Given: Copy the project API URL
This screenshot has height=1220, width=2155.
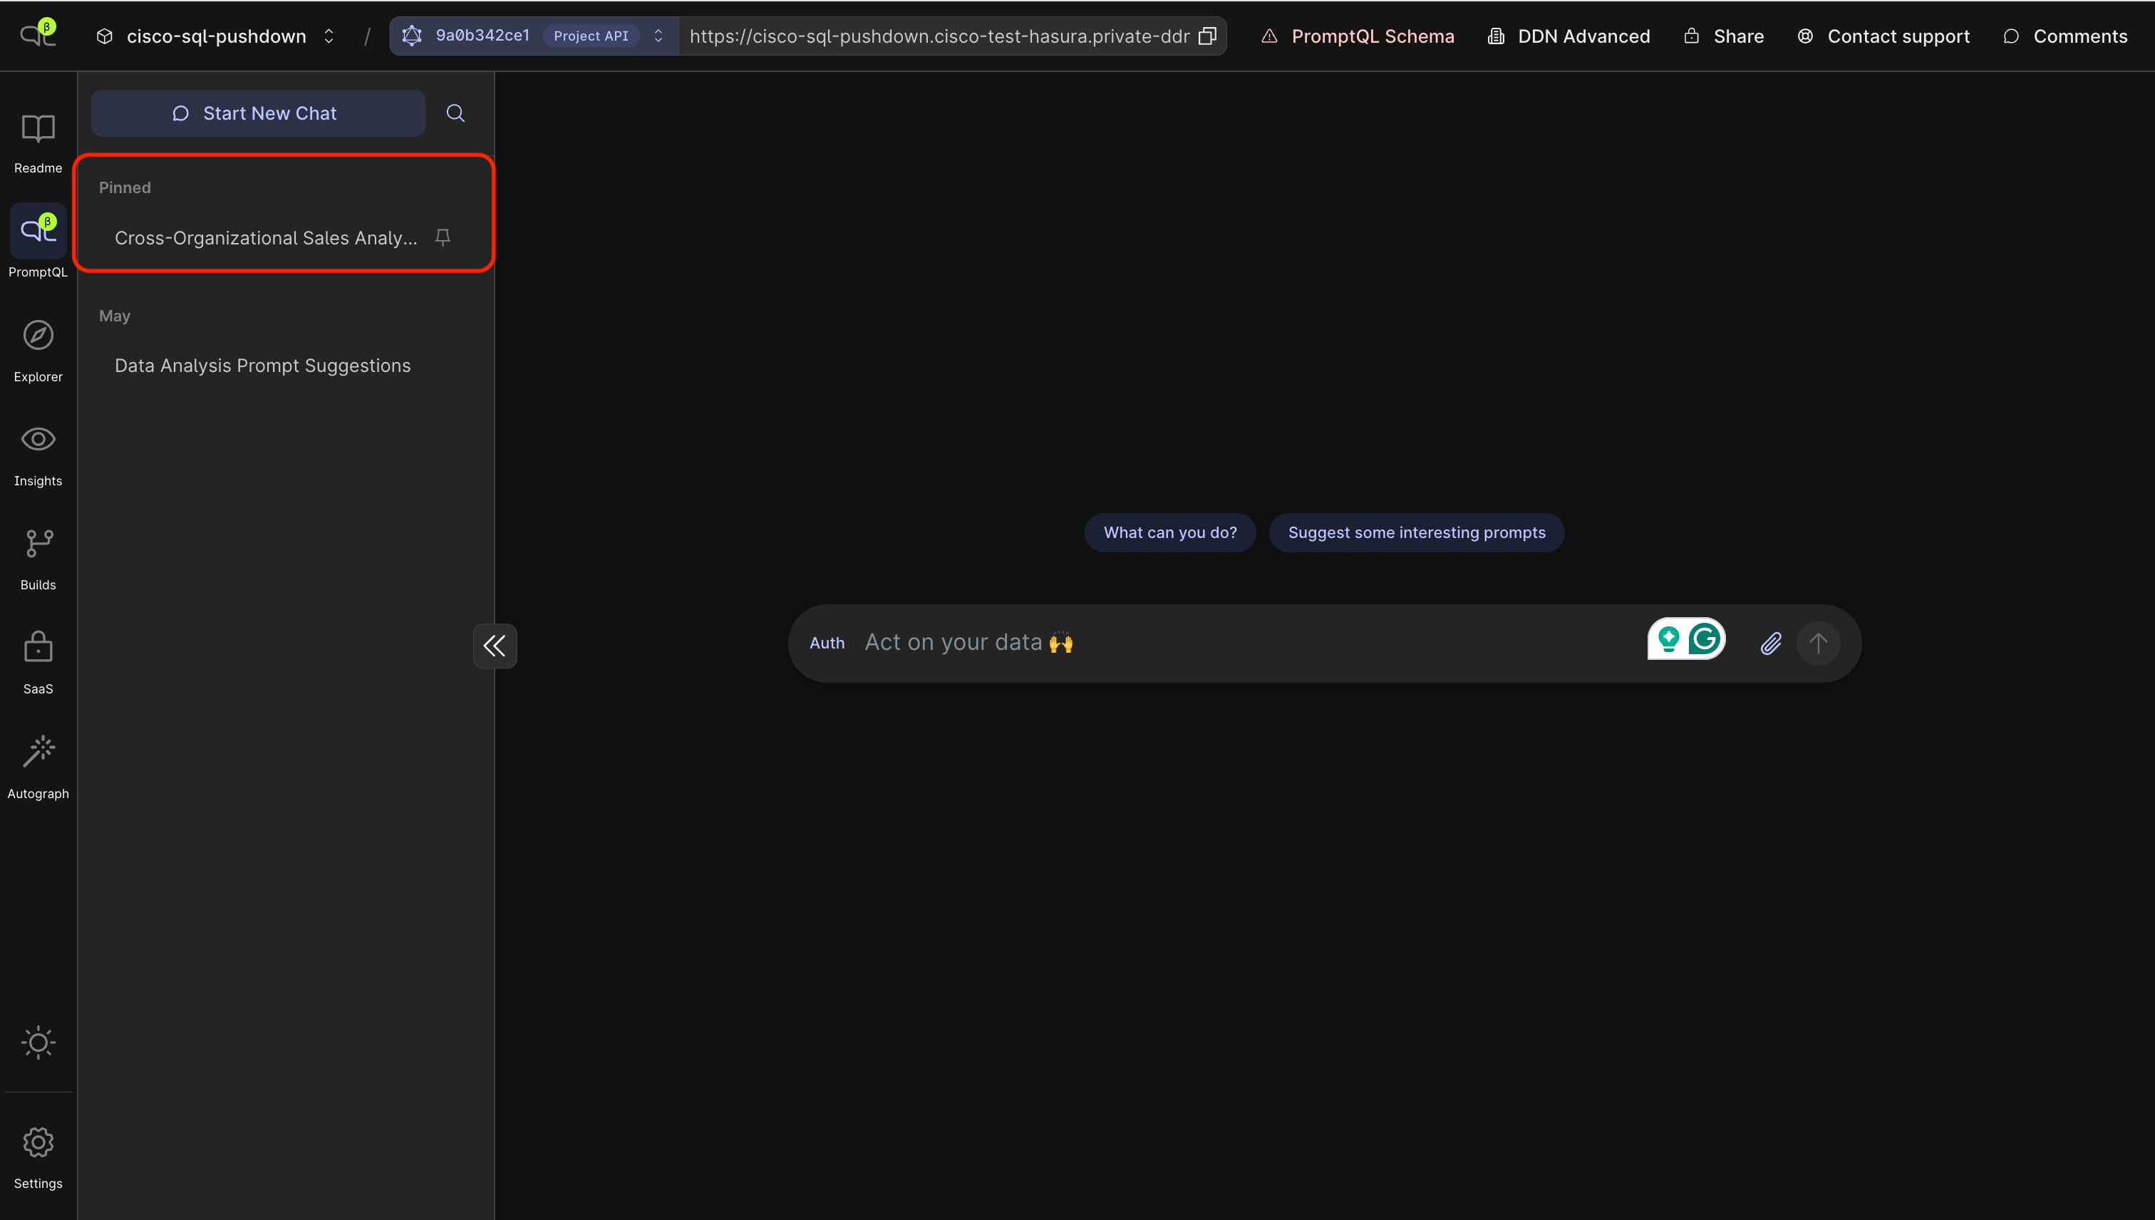Looking at the screenshot, I should coord(1207,35).
